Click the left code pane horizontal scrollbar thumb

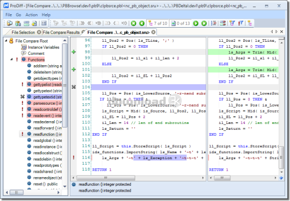pyautogui.click(x=106, y=178)
